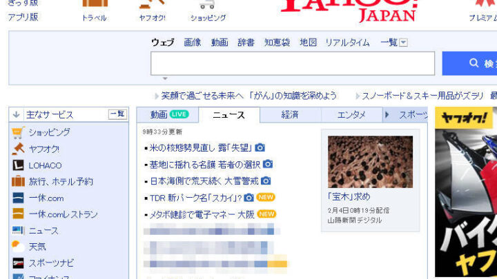Click the 山陽新聞デジタル source text
This screenshot has width=497, height=279.
(x=355, y=220)
